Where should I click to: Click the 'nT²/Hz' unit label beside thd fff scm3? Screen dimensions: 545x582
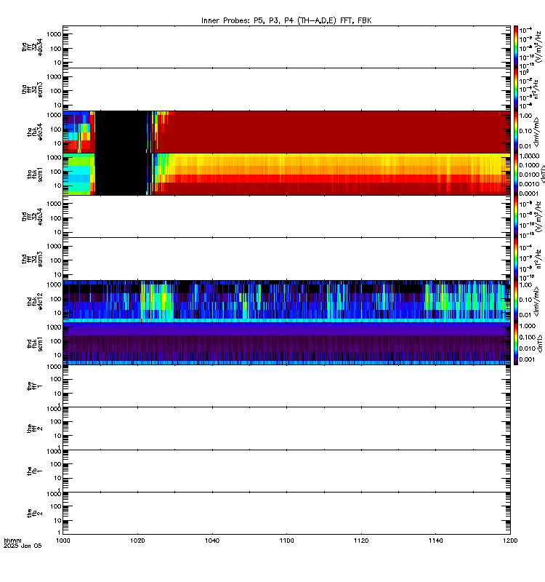point(538,259)
